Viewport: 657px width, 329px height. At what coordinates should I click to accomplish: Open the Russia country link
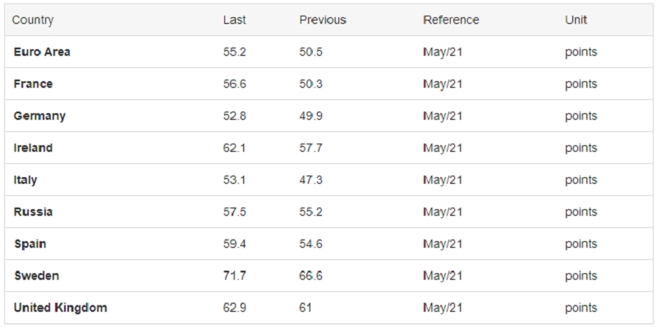[x=33, y=212]
